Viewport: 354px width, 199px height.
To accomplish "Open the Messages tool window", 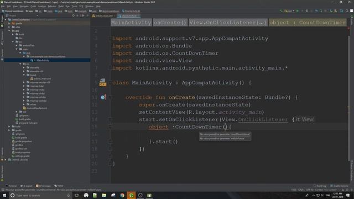I will [43, 186].
